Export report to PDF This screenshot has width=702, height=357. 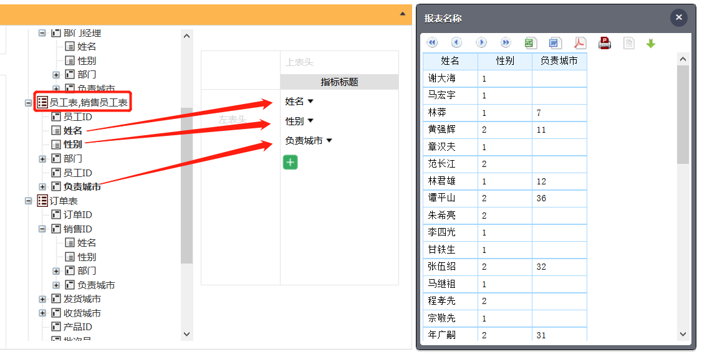point(580,43)
